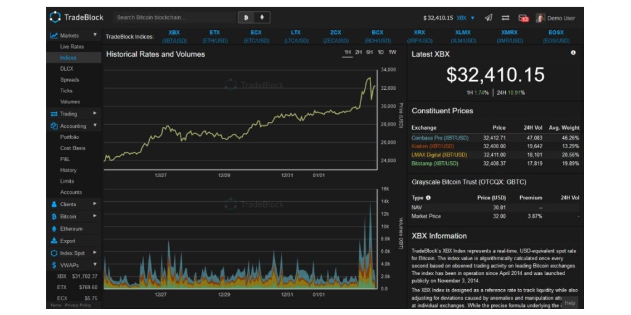The height and width of the screenshot is (315, 631).
Task: Select the 1H chart interval
Action: (348, 52)
